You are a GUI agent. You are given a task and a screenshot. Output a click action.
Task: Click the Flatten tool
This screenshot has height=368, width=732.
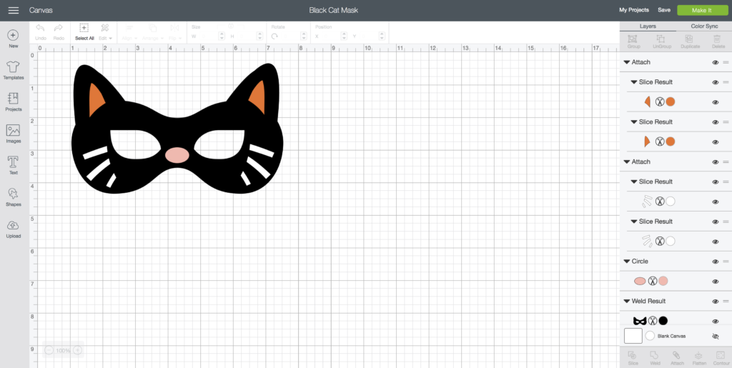[699, 358]
